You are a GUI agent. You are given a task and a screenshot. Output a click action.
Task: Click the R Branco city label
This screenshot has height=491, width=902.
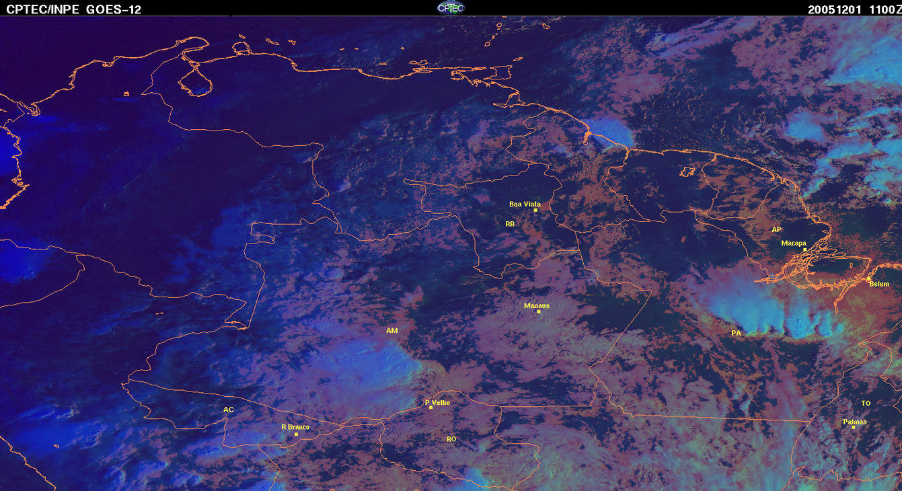(295, 427)
